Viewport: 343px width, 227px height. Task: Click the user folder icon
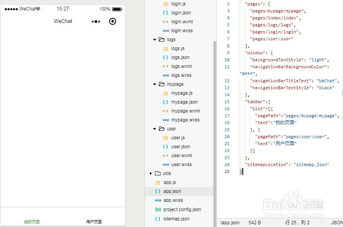pos(162,129)
